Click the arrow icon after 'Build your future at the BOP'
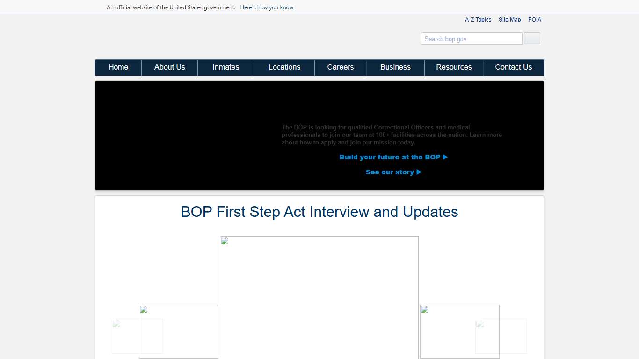This screenshot has height=359, width=639. (x=446, y=157)
